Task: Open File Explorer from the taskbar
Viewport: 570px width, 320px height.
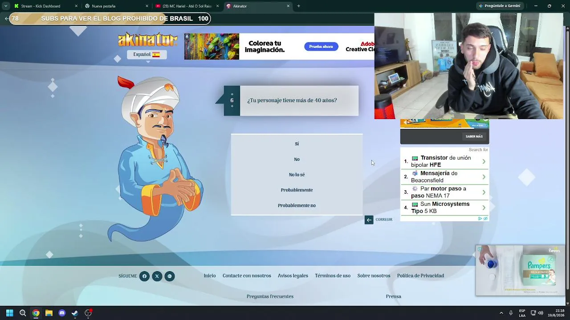Action: [x=49, y=313]
